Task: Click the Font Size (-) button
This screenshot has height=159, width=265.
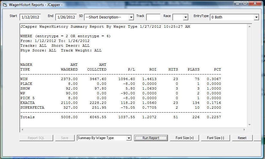Action: click(x=215, y=138)
